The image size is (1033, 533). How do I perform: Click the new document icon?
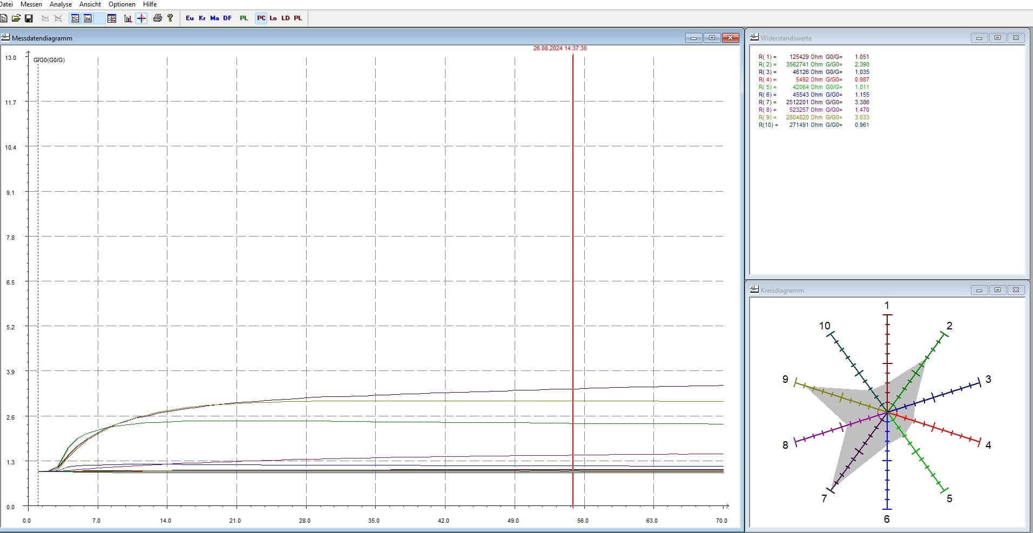[4, 18]
